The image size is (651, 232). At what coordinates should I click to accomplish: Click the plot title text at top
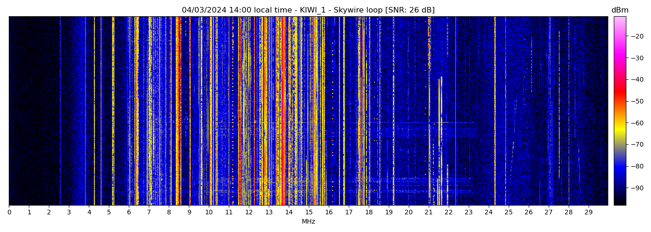coord(308,10)
